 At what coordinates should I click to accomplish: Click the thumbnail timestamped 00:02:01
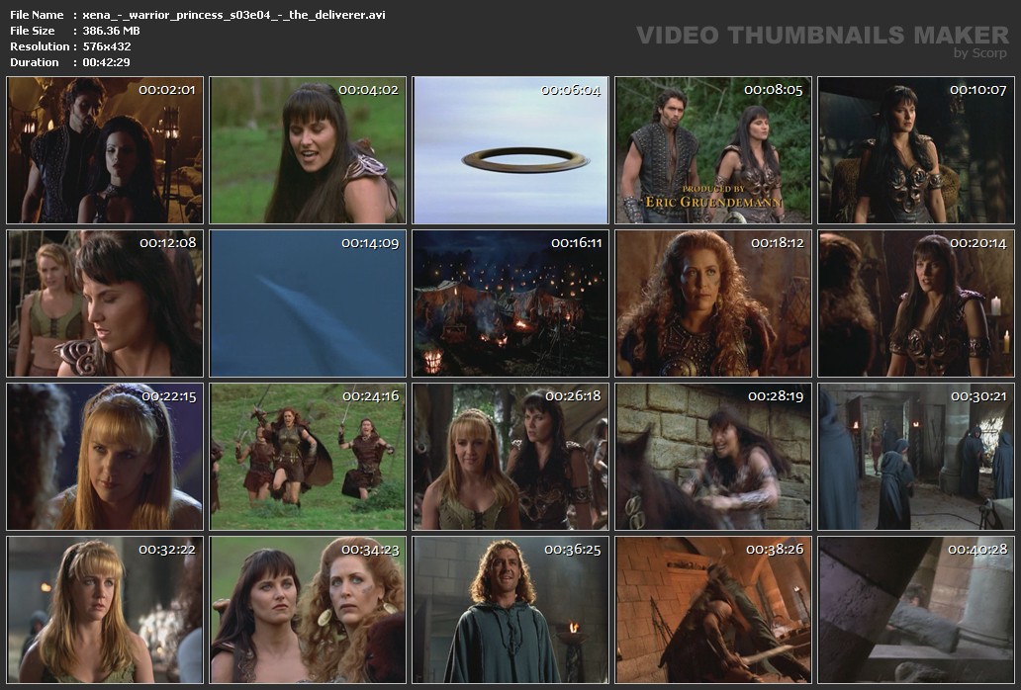(x=105, y=150)
